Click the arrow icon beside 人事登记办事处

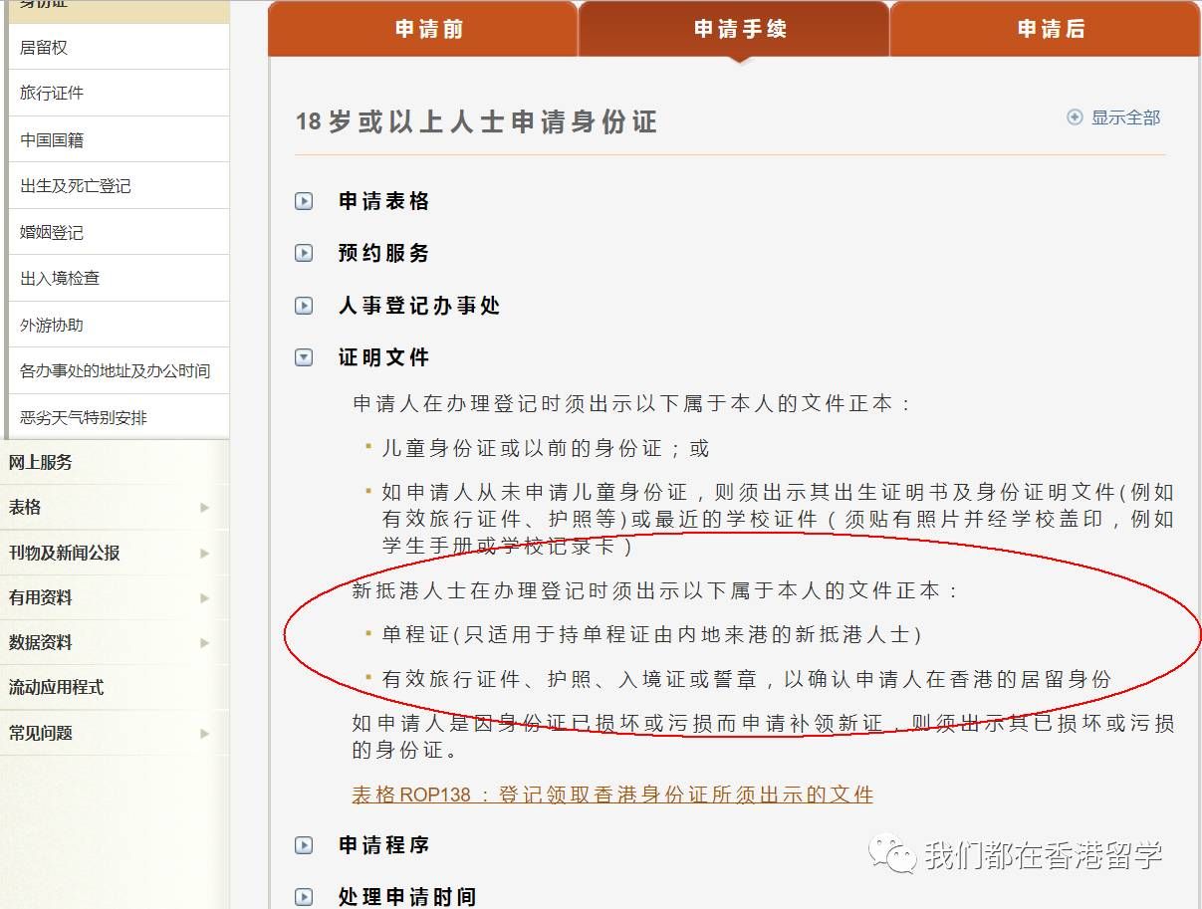(303, 305)
